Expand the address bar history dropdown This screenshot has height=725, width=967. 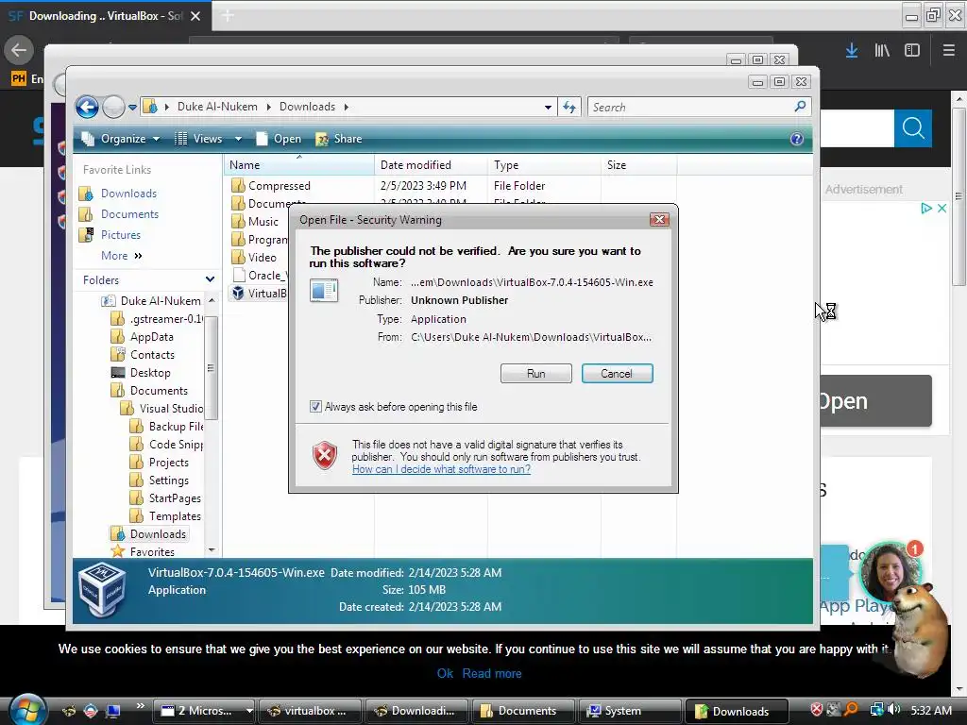(548, 108)
